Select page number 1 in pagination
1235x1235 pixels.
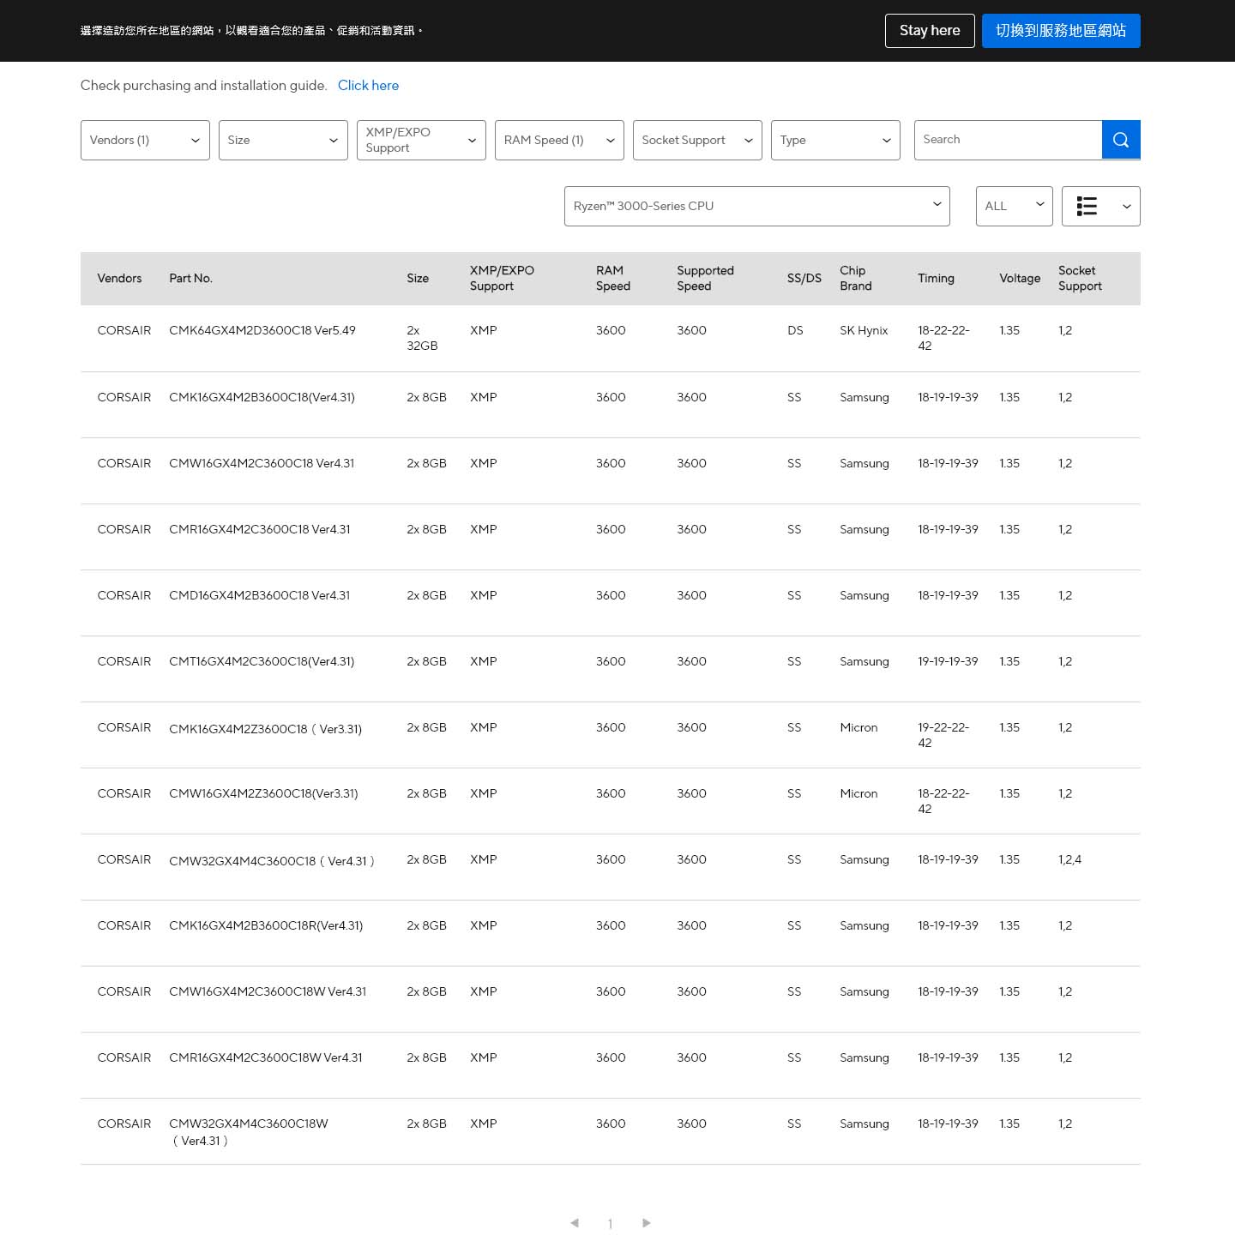(610, 1224)
